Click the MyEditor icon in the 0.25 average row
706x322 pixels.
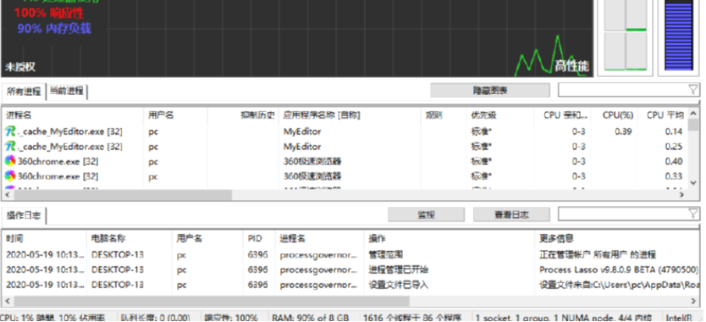coord(10,147)
